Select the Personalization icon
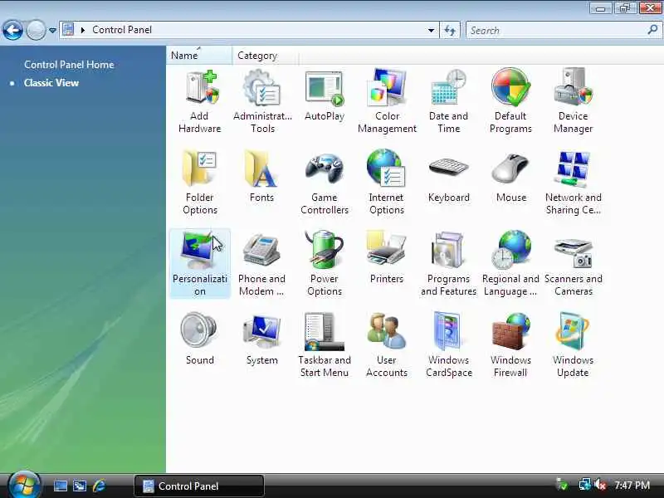This screenshot has width=664, height=498. (x=199, y=263)
